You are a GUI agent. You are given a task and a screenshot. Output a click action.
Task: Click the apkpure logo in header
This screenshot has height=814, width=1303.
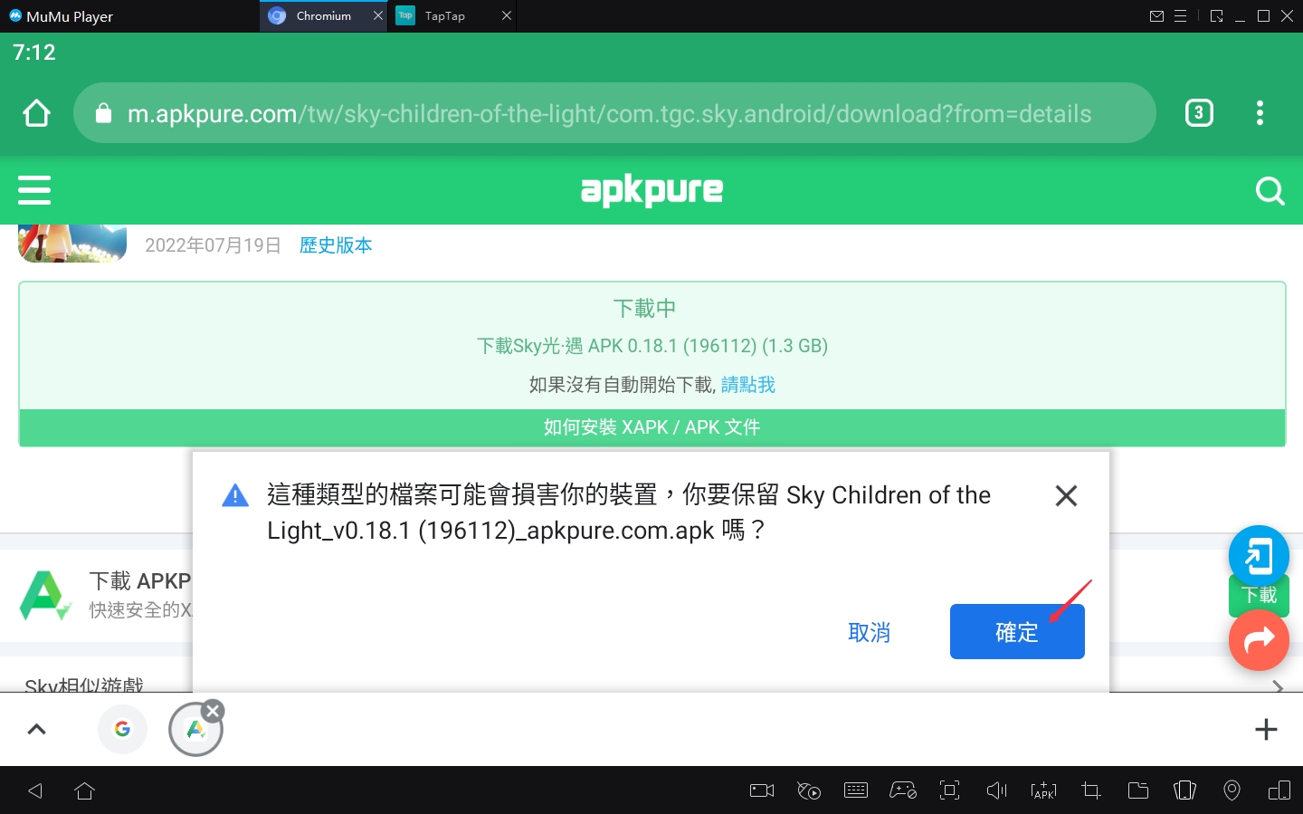click(651, 190)
